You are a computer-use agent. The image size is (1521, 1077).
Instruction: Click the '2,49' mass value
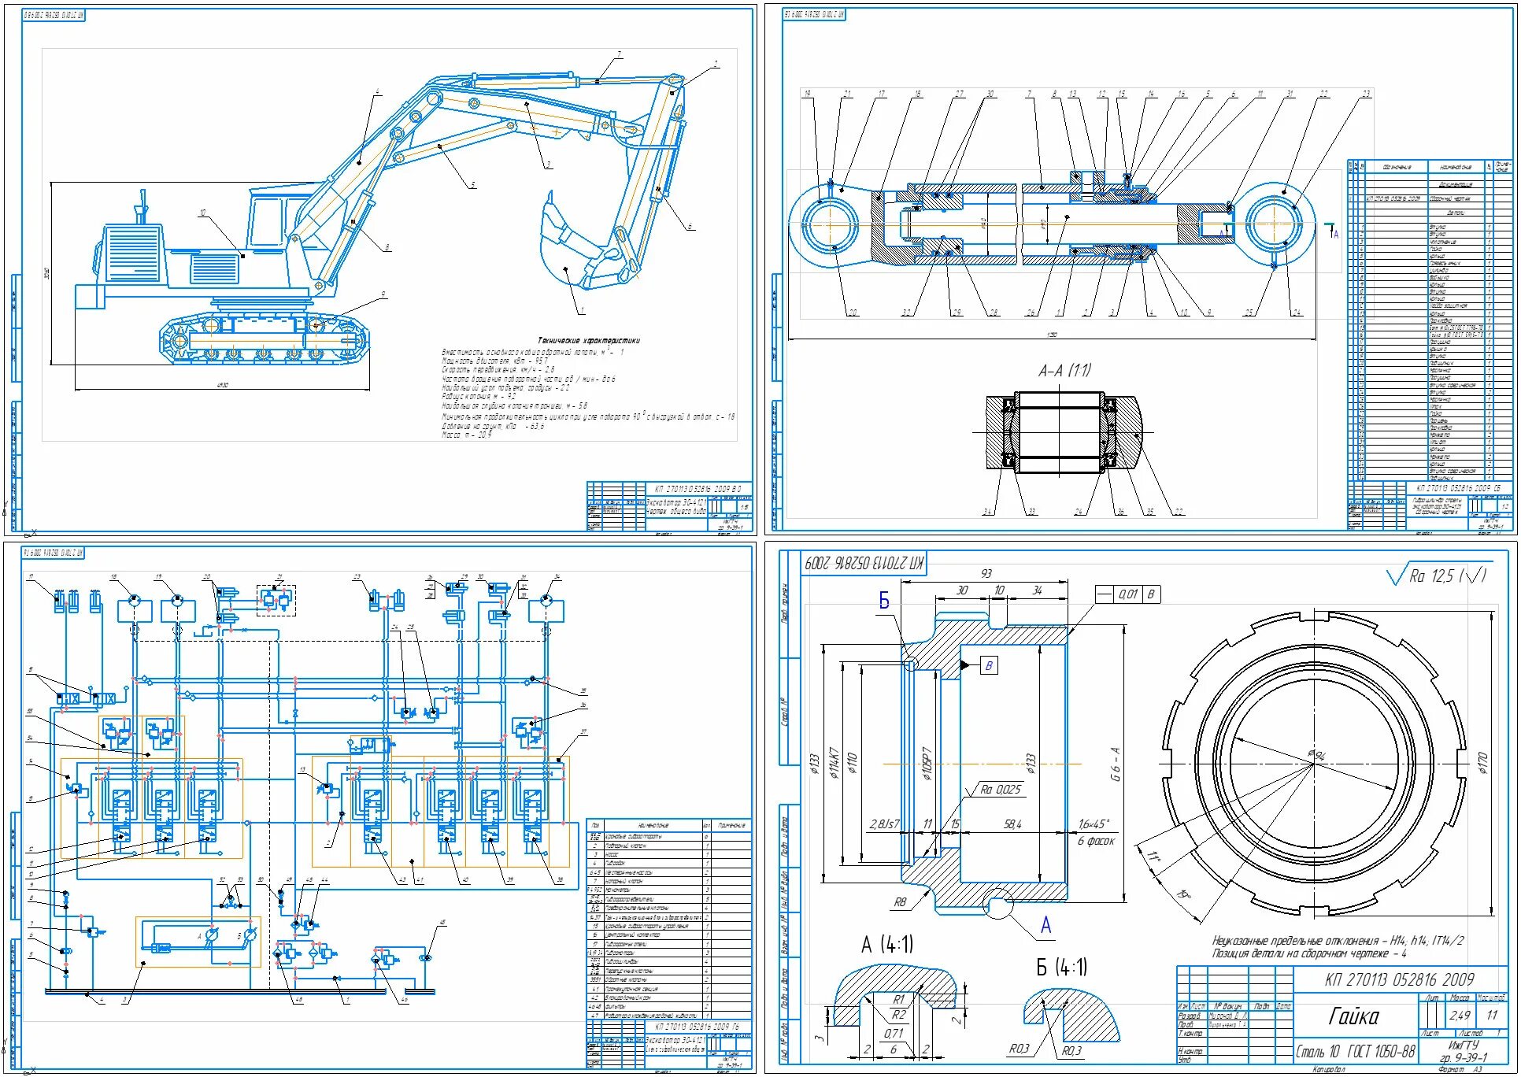1460,1016
